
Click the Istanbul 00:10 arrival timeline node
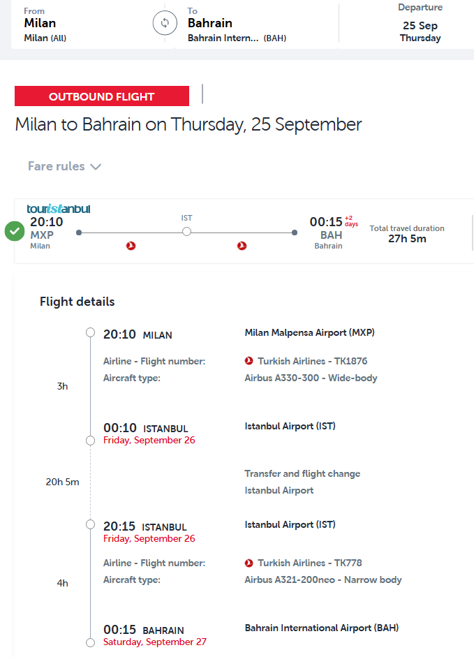90,441
